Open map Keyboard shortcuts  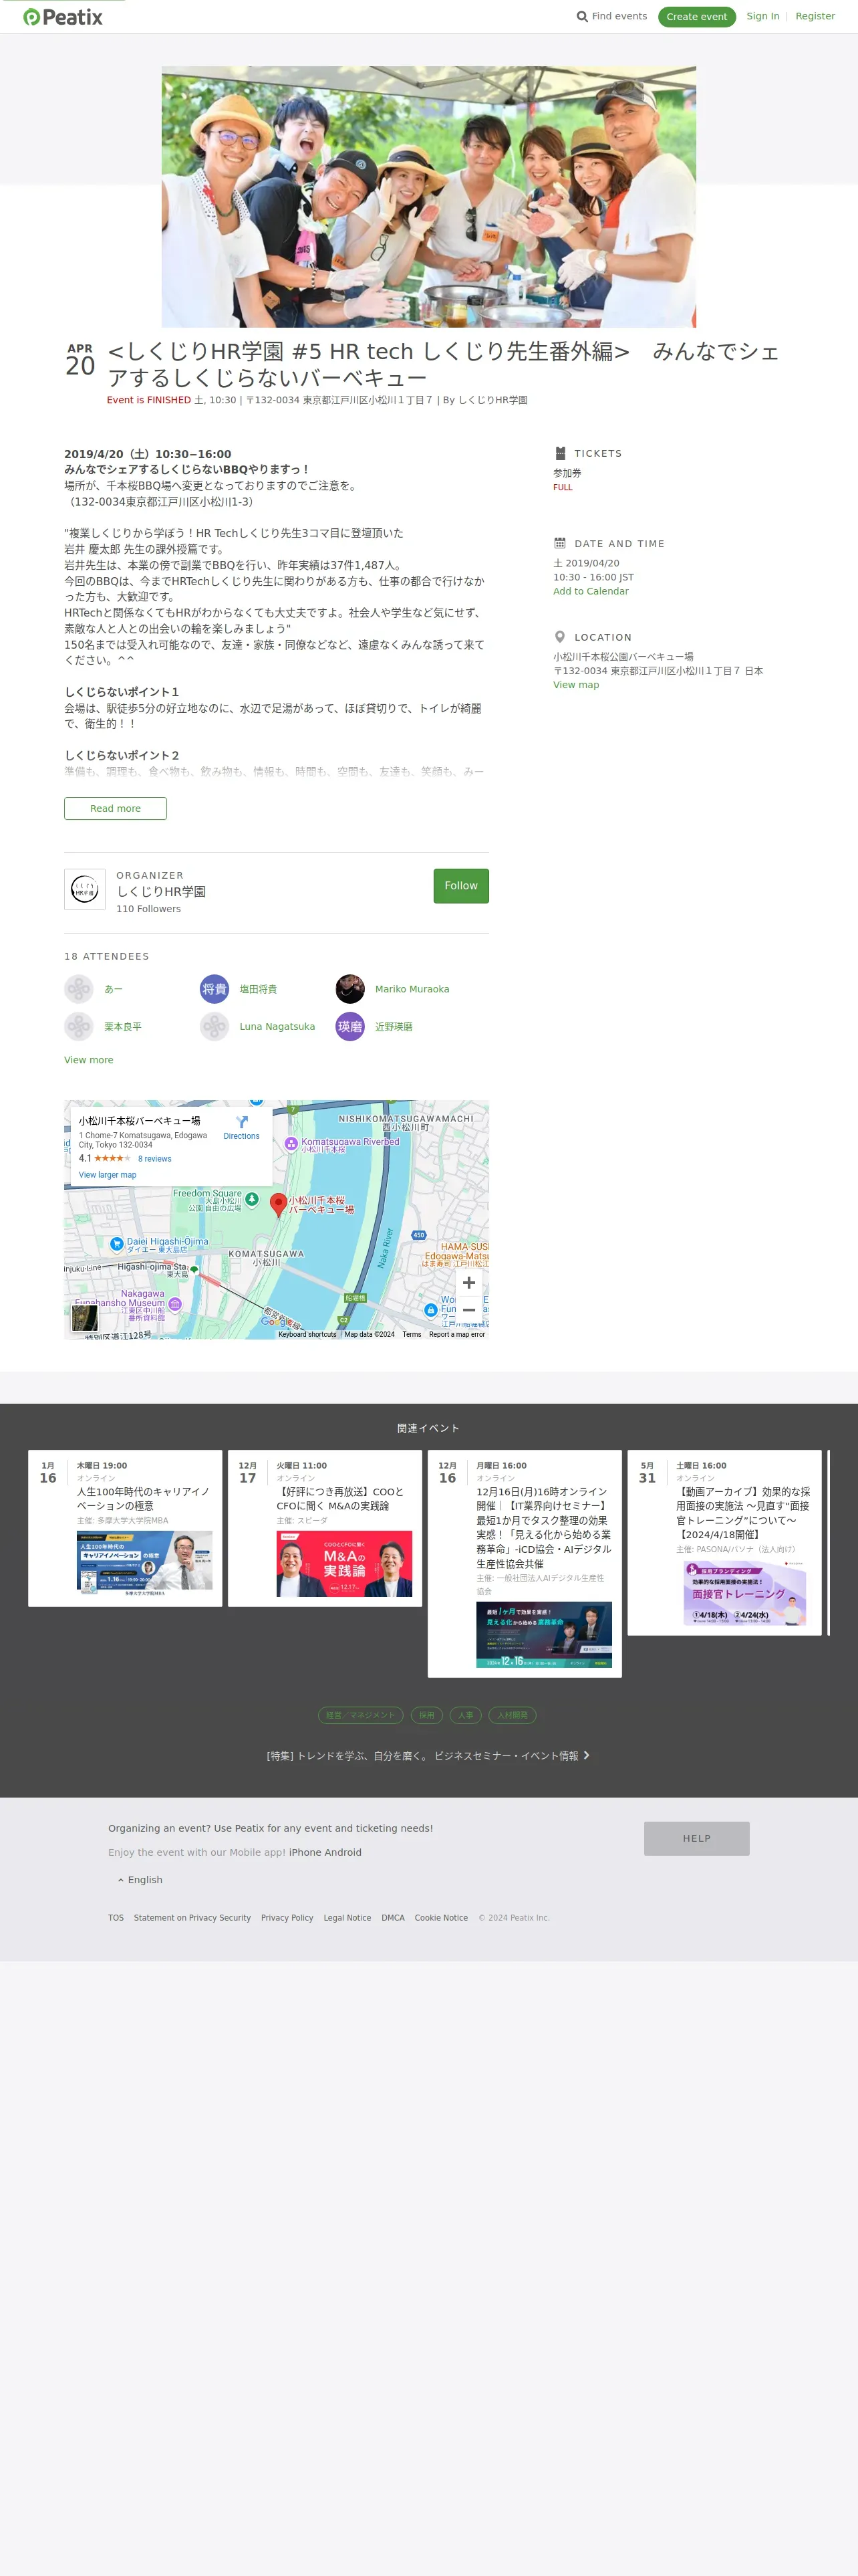click(x=307, y=1334)
